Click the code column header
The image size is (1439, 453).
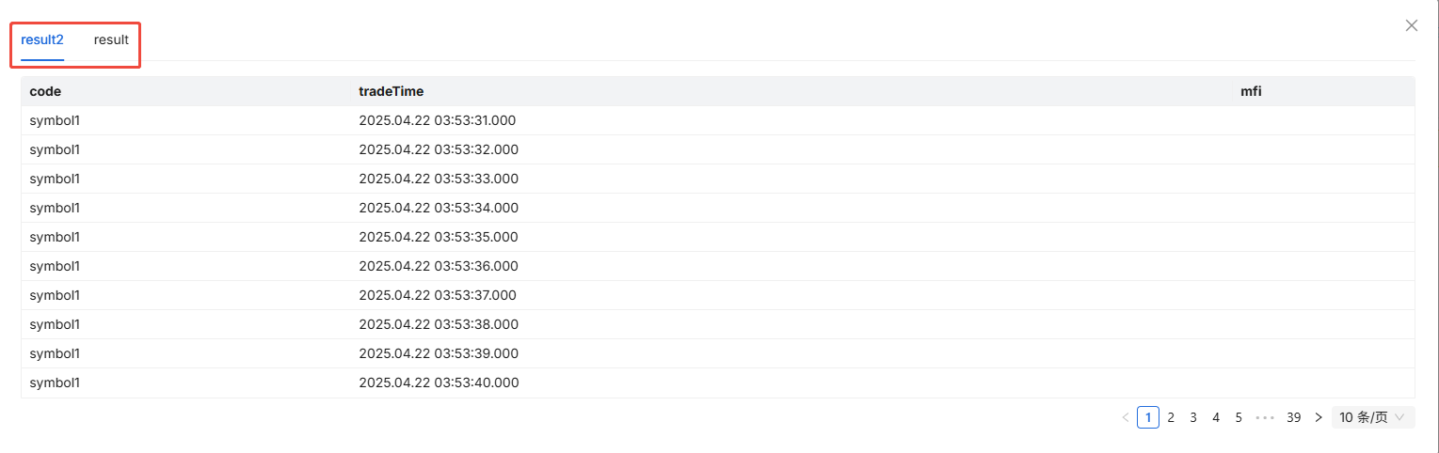pos(45,91)
